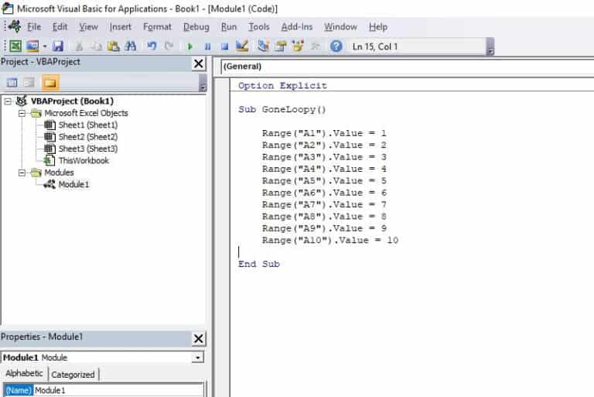The height and width of the screenshot is (397, 594).
Task: Select the (Name) property row label
Action: [x=19, y=390]
